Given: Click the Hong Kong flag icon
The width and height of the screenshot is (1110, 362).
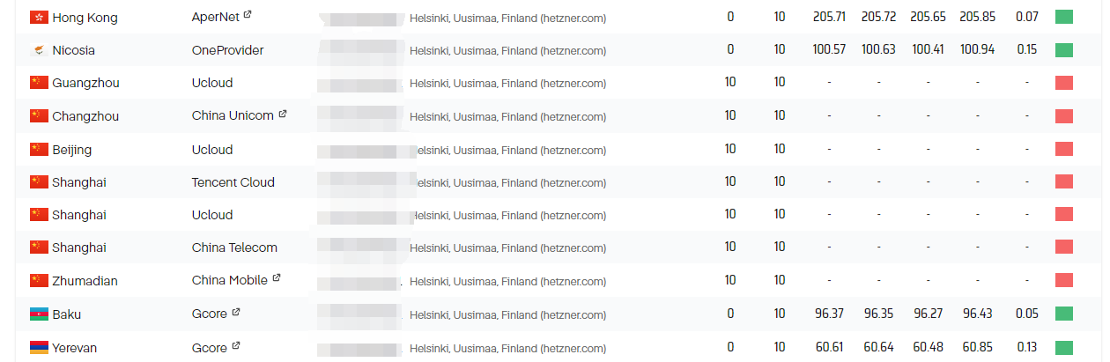Looking at the screenshot, I should tap(39, 18).
